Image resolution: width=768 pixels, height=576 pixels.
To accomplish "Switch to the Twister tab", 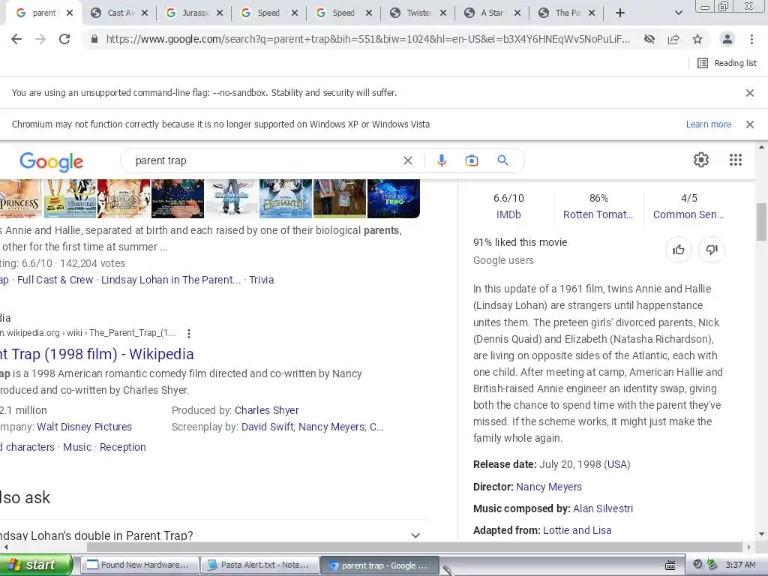I will coord(418,13).
